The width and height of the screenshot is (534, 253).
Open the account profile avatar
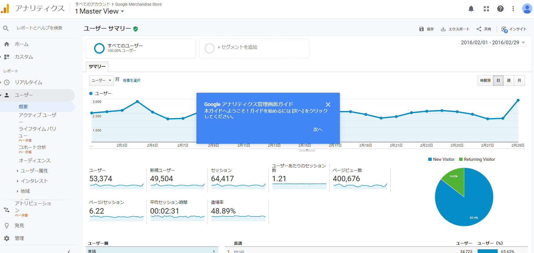(527, 9)
